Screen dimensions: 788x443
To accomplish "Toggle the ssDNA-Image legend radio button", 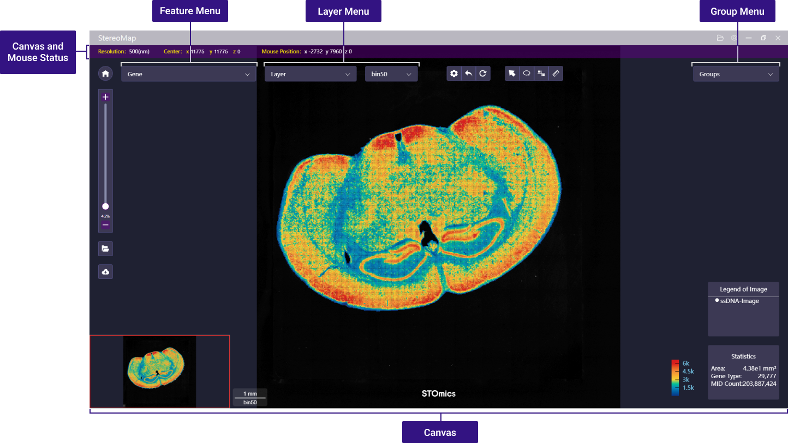I will [x=717, y=301].
